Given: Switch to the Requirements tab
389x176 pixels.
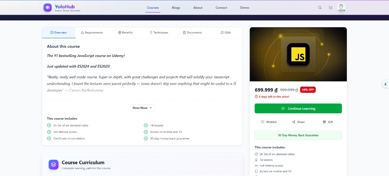Looking at the screenshot, I should [92, 33].
